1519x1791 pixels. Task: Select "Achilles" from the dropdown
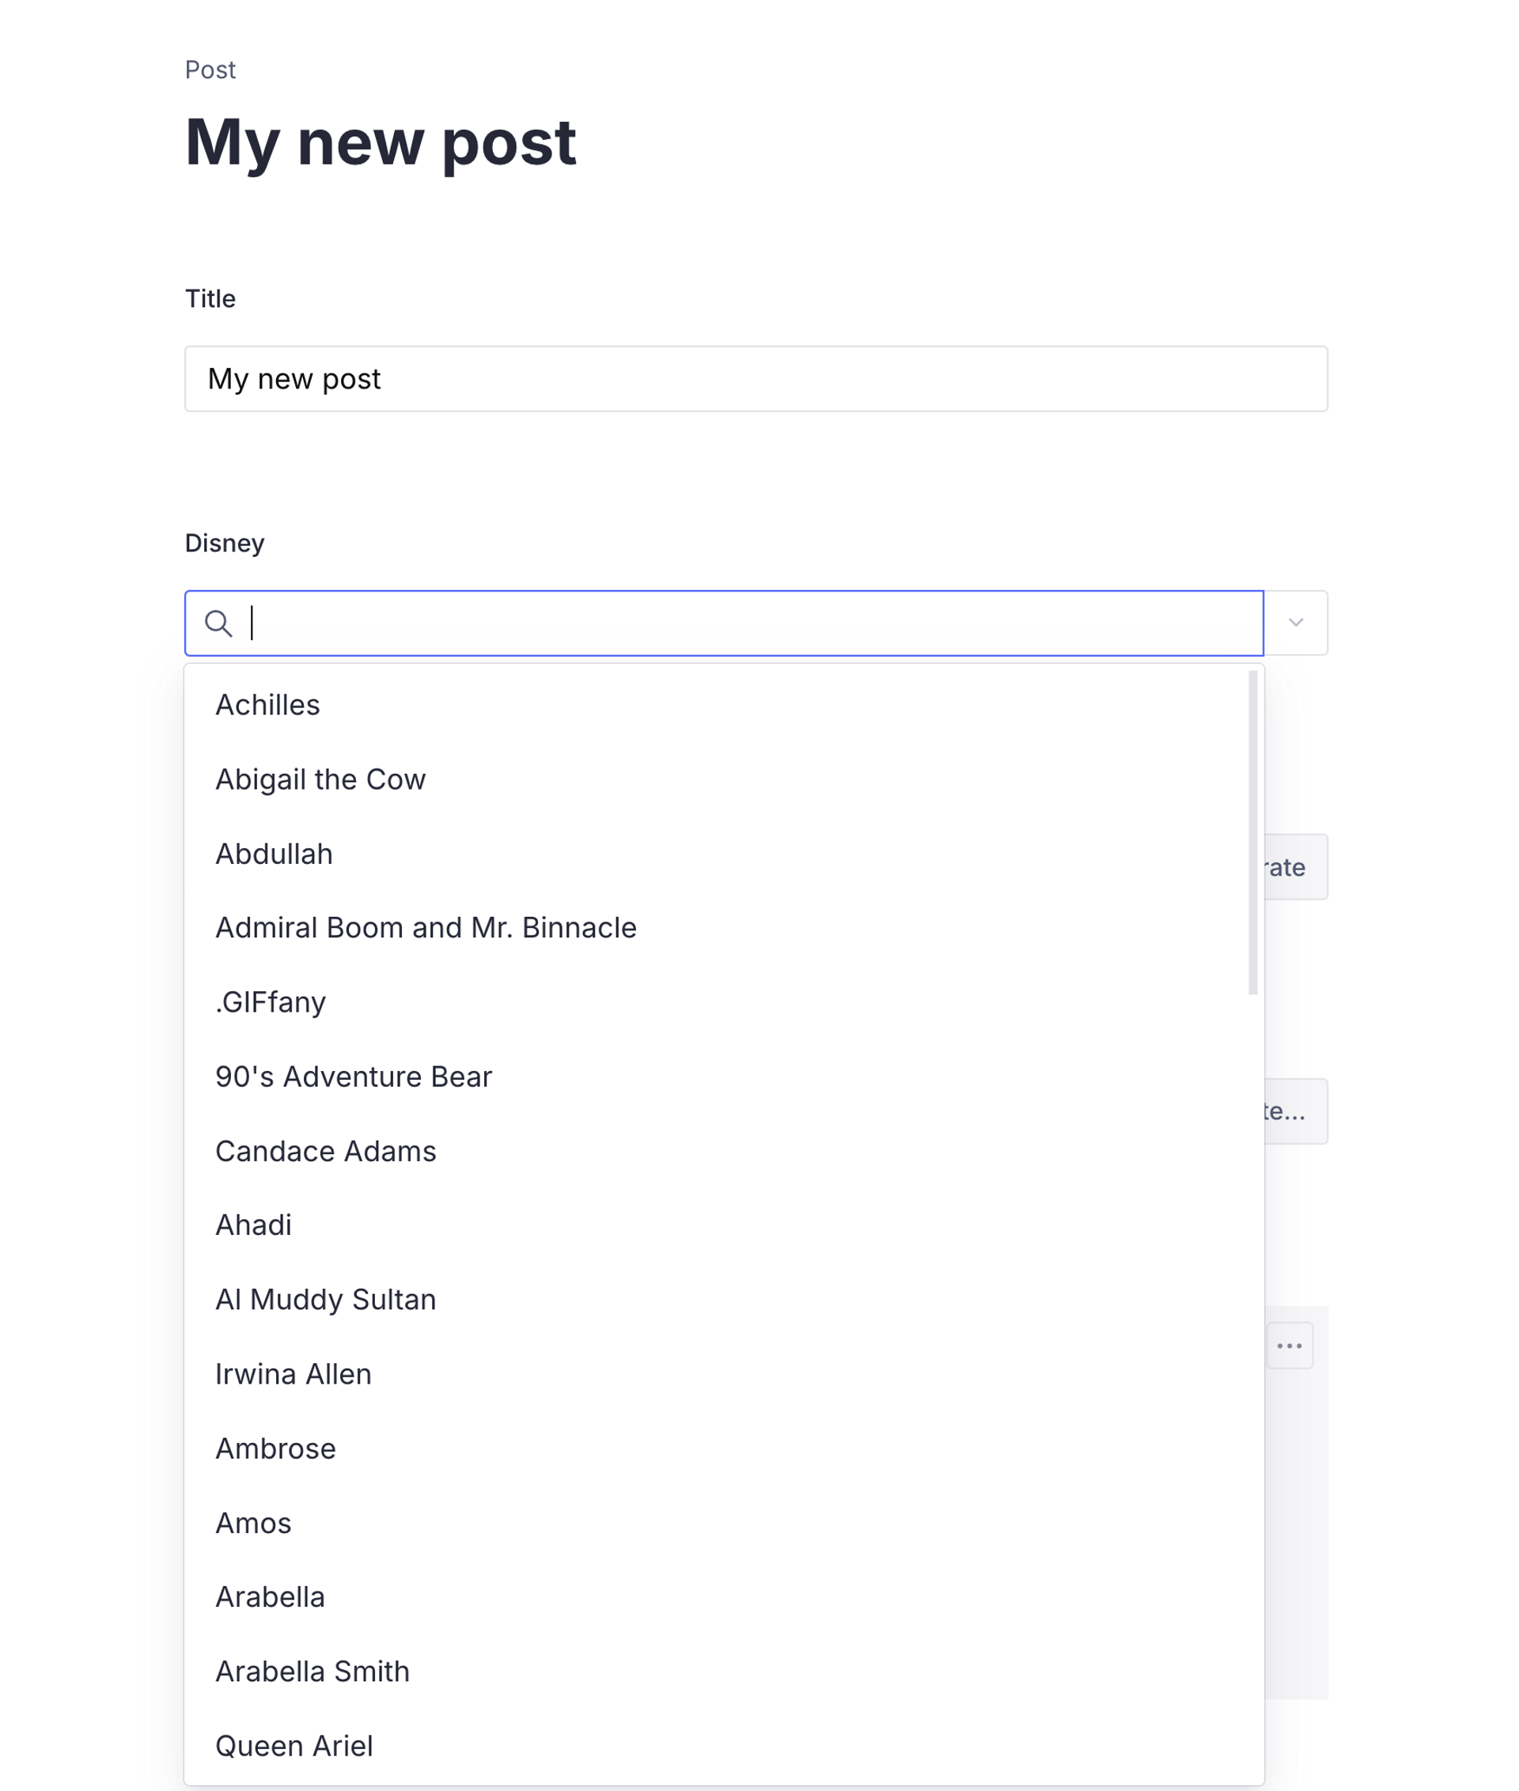268,704
